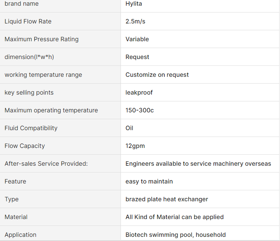This screenshot has height=241, width=280.
Task: Select the 'dimension(l*w*h)' label cell
Action: (29, 57)
